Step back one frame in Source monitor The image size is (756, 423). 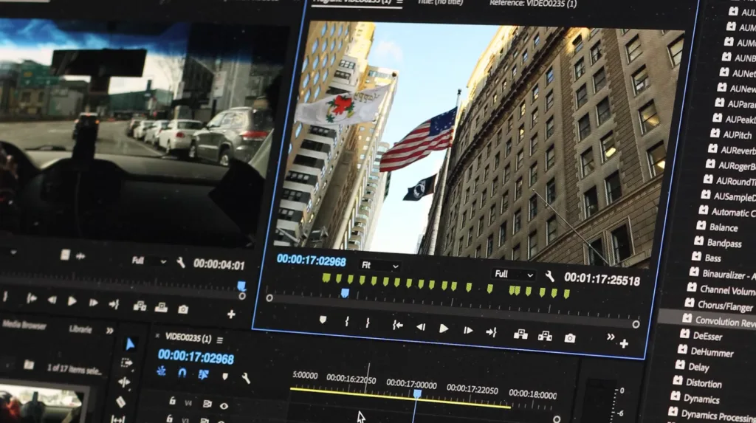pos(52,300)
